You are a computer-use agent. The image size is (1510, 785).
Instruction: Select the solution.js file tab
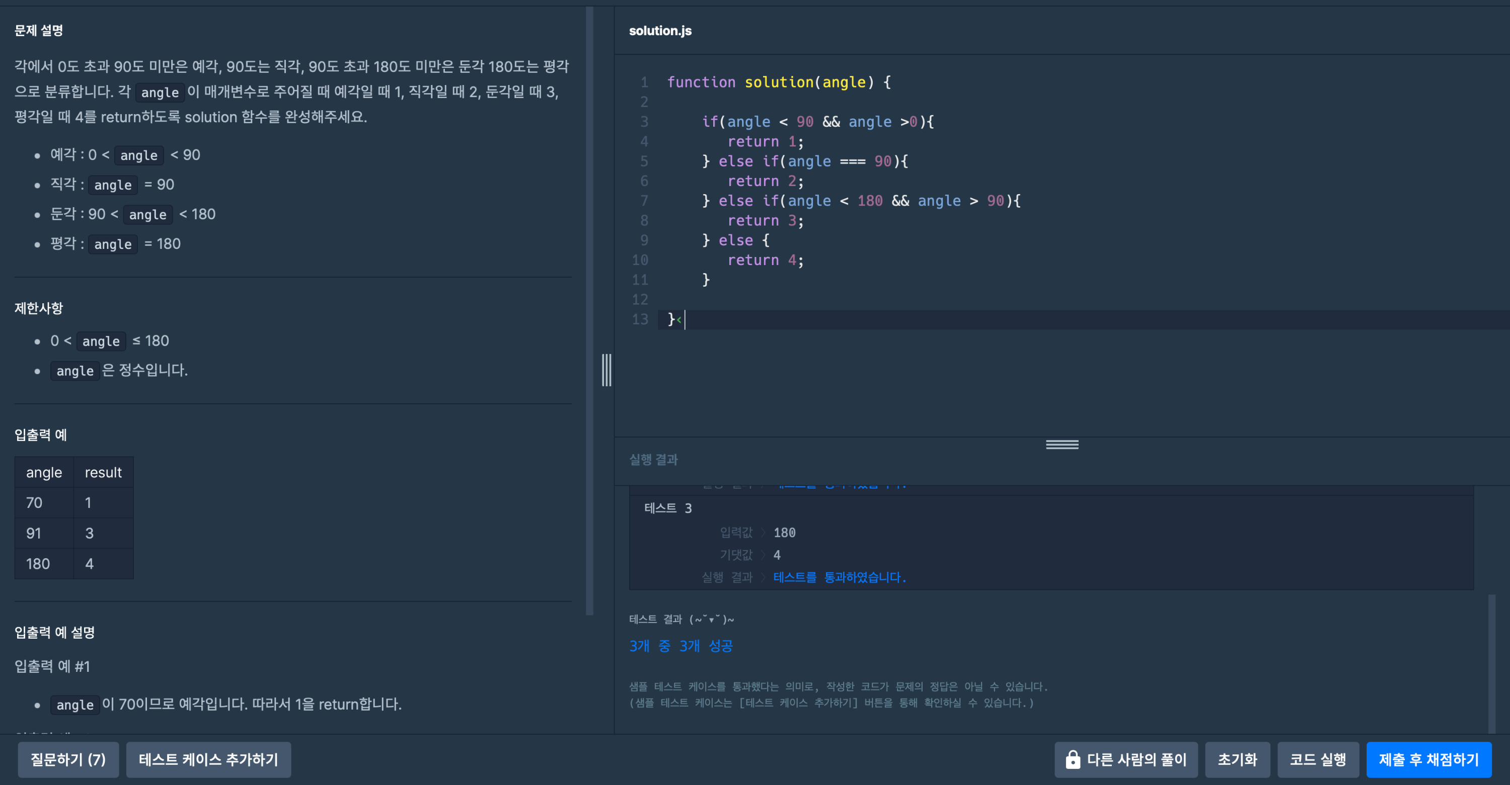pyautogui.click(x=660, y=31)
